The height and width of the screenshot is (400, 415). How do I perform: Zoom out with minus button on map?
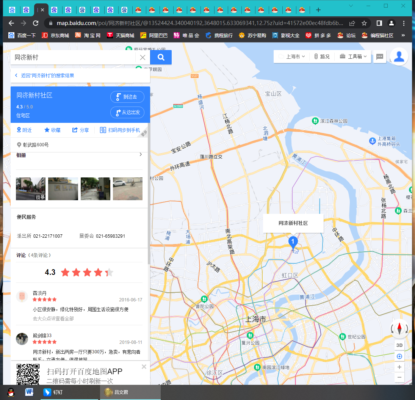(399, 377)
